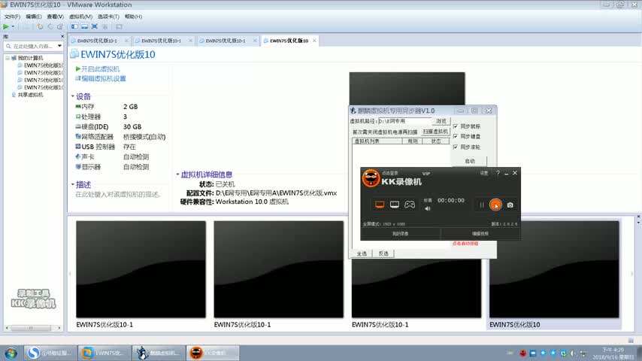Viewport: 642px width, 361px height.
Task: Select the 网络适配器 device row
Action: click(120, 137)
